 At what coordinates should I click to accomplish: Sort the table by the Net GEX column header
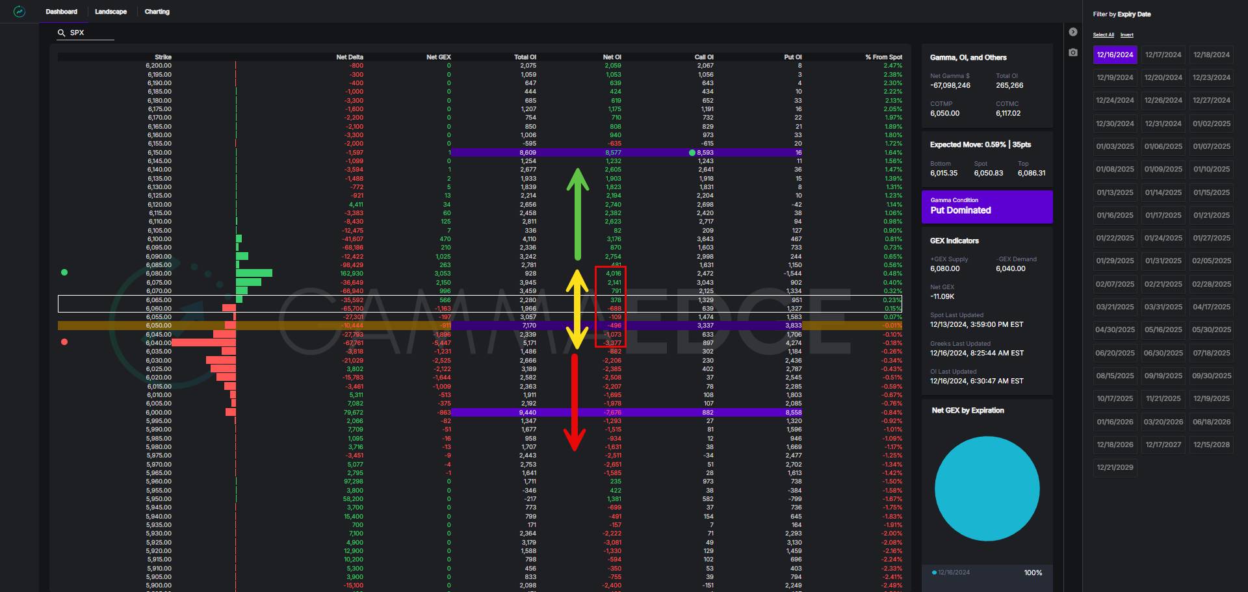point(438,57)
